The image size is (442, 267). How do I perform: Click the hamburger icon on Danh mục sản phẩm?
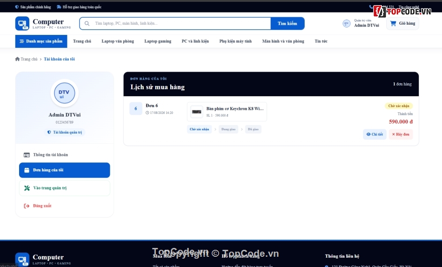click(x=22, y=41)
